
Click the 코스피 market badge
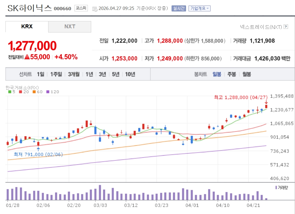(x=81, y=8)
